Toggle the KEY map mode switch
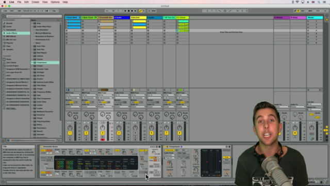 (303, 11)
